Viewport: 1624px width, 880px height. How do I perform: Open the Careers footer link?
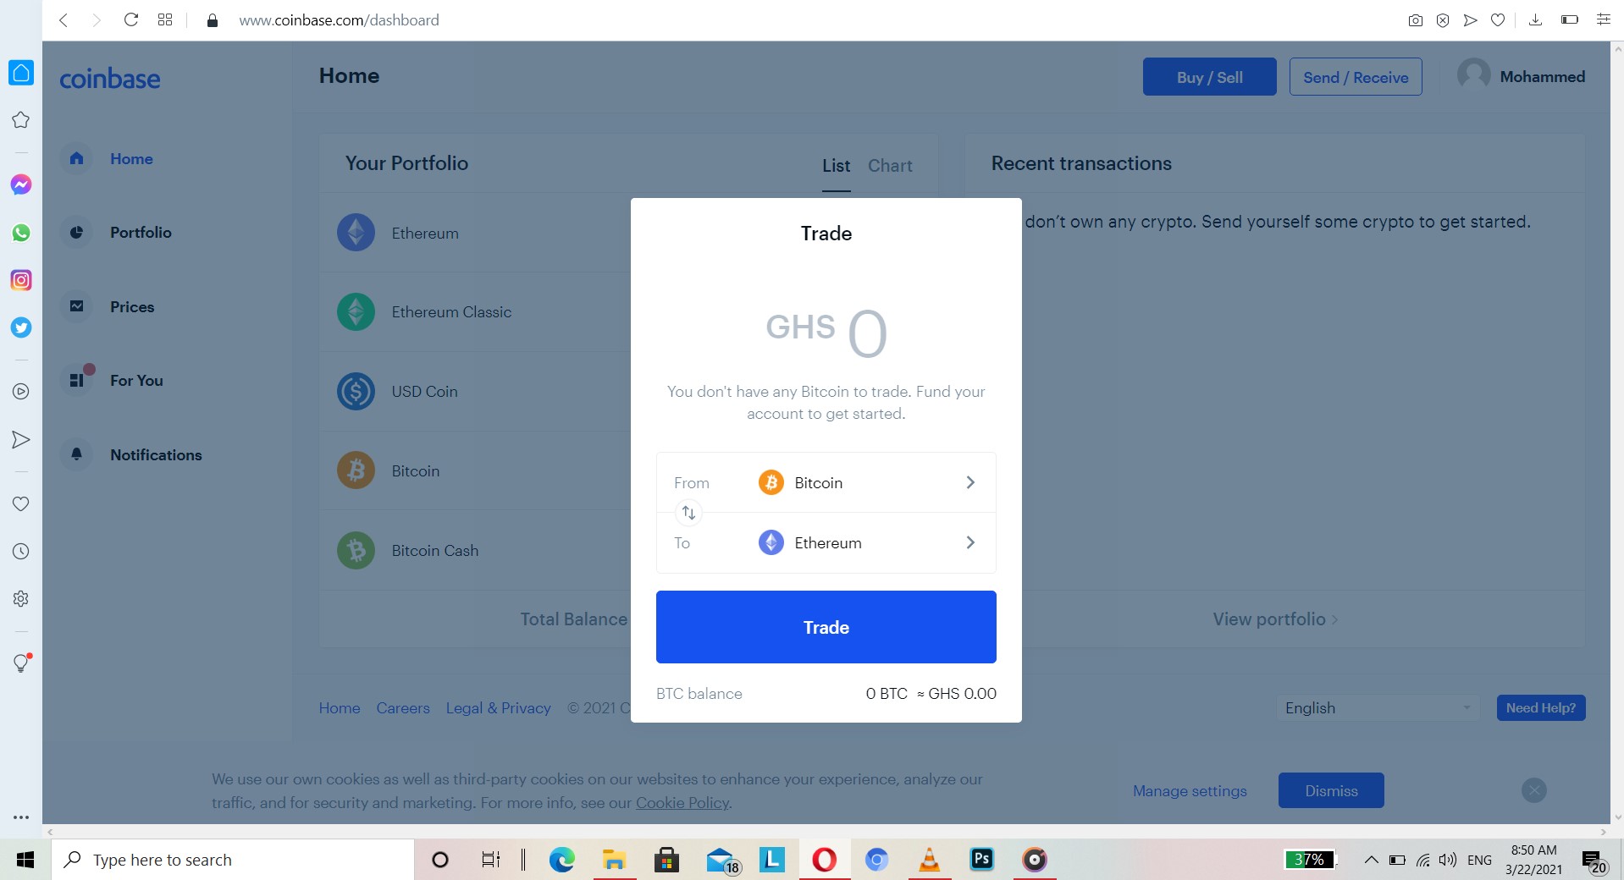click(x=403, y=708)
